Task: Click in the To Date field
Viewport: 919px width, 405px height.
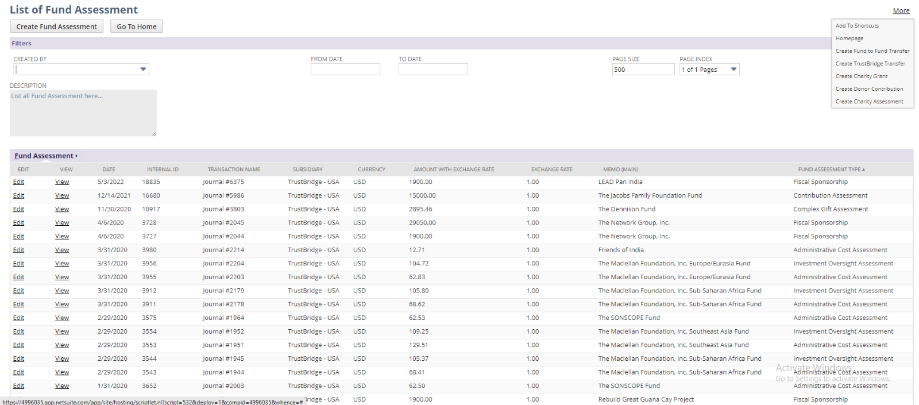Action: [433, 70]
